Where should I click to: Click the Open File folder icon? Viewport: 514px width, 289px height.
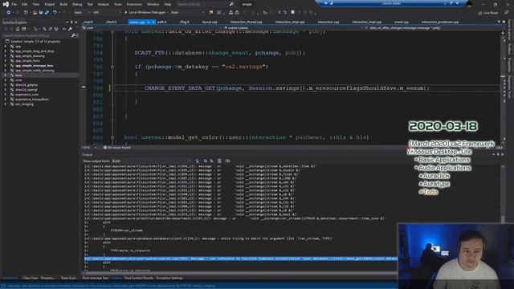(x=35, y=13)
